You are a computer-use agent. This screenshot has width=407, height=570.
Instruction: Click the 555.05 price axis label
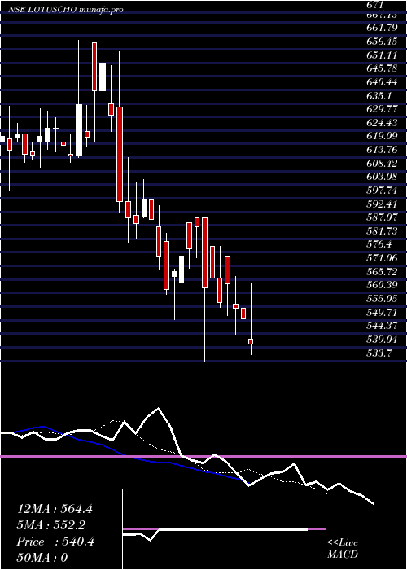pyautogui.click(x=383, y=299)
